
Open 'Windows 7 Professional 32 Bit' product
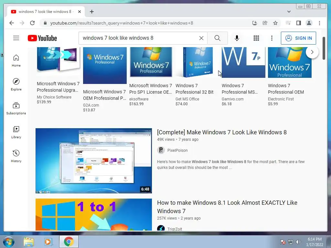coord(194,89)
